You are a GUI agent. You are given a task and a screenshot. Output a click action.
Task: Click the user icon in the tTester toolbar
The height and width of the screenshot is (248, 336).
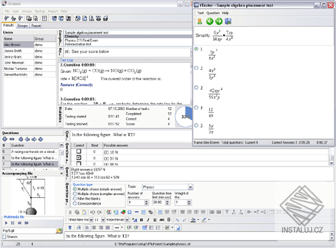pos(200,21)
